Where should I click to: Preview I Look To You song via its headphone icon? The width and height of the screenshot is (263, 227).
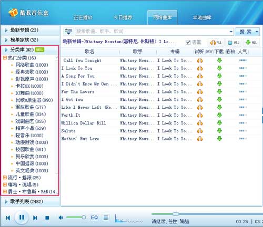coord(200,68)
